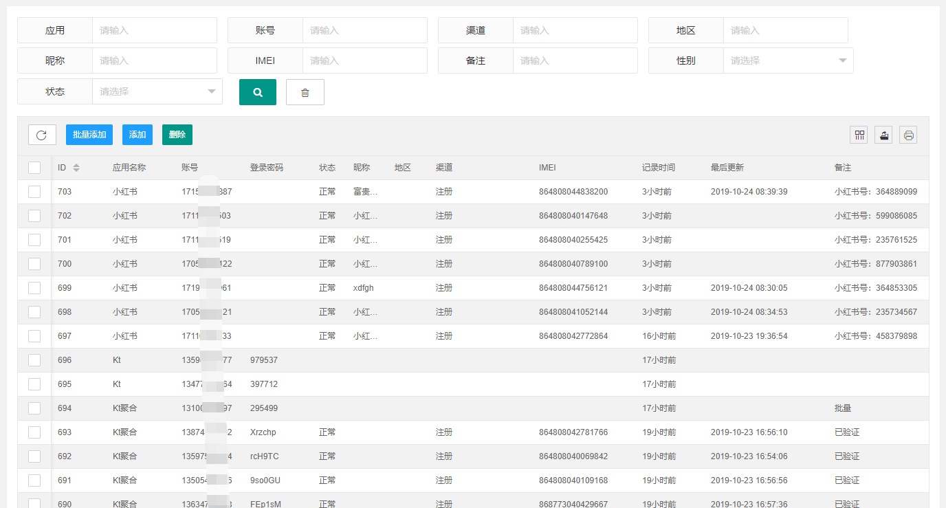
Task: Check the checkbox for row ID 702
Action: pyautogui.click(x=34, y=216)
